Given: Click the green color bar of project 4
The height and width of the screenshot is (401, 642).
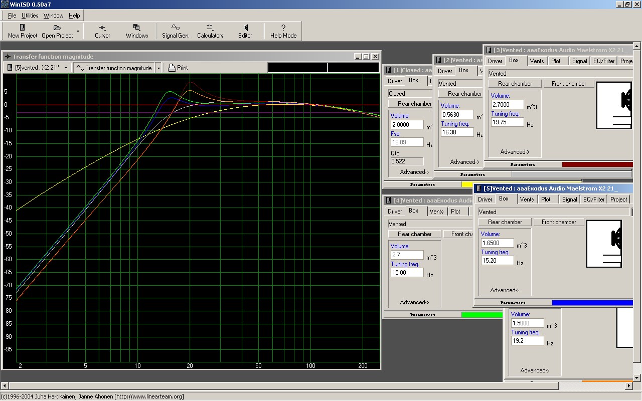Looking at the screenshot, I should click(x=481, y=315).
